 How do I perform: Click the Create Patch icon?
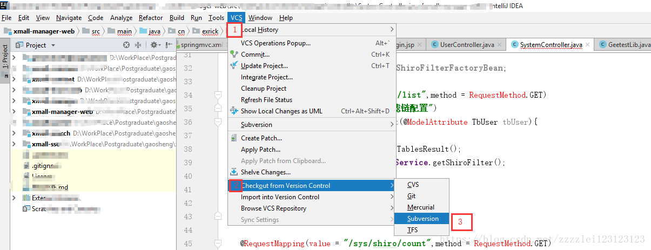pyautogui.click(x=234, y=138)
